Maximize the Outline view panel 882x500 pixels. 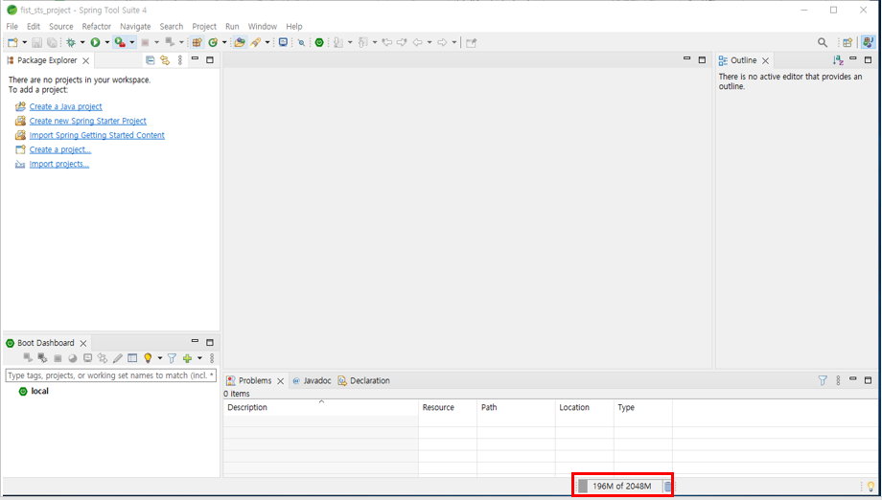coord(868,59)
